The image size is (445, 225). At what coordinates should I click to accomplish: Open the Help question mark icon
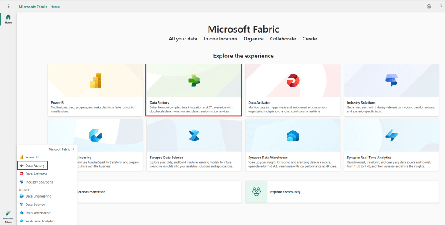click(440, 7)
